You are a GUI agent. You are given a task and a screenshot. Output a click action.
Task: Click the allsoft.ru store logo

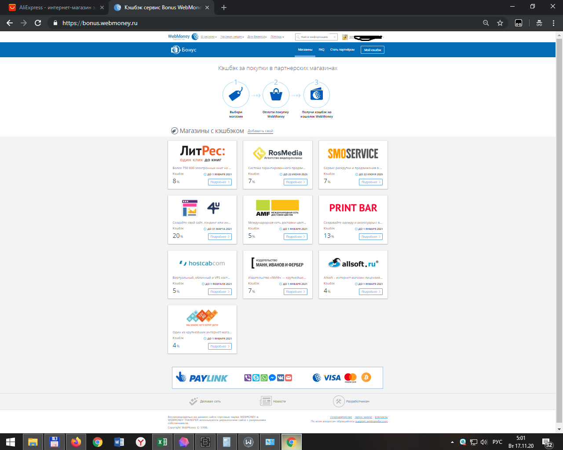click(x=353, y=263)
